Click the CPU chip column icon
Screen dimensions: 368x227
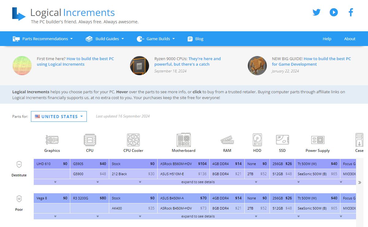90,140
